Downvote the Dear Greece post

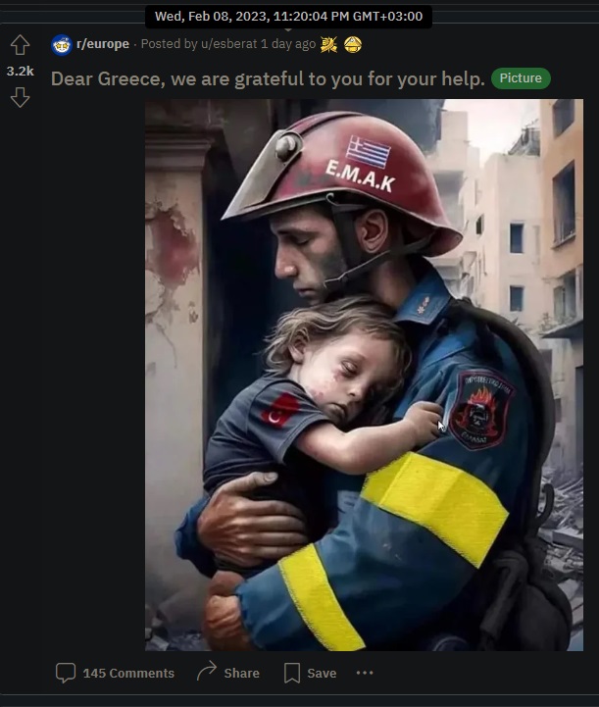point(20,97)
